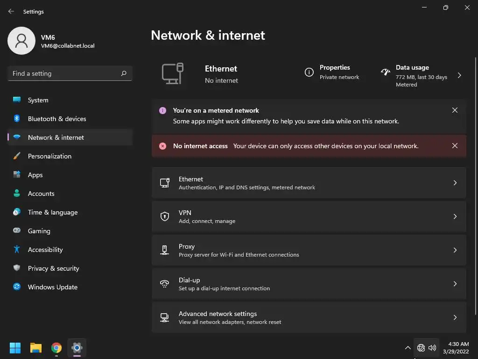Click the VPN shield icon

click(164, 216)
